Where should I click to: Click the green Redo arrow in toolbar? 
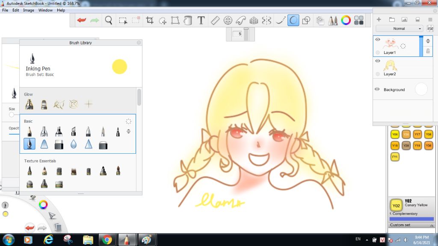[x=95, y=20]
